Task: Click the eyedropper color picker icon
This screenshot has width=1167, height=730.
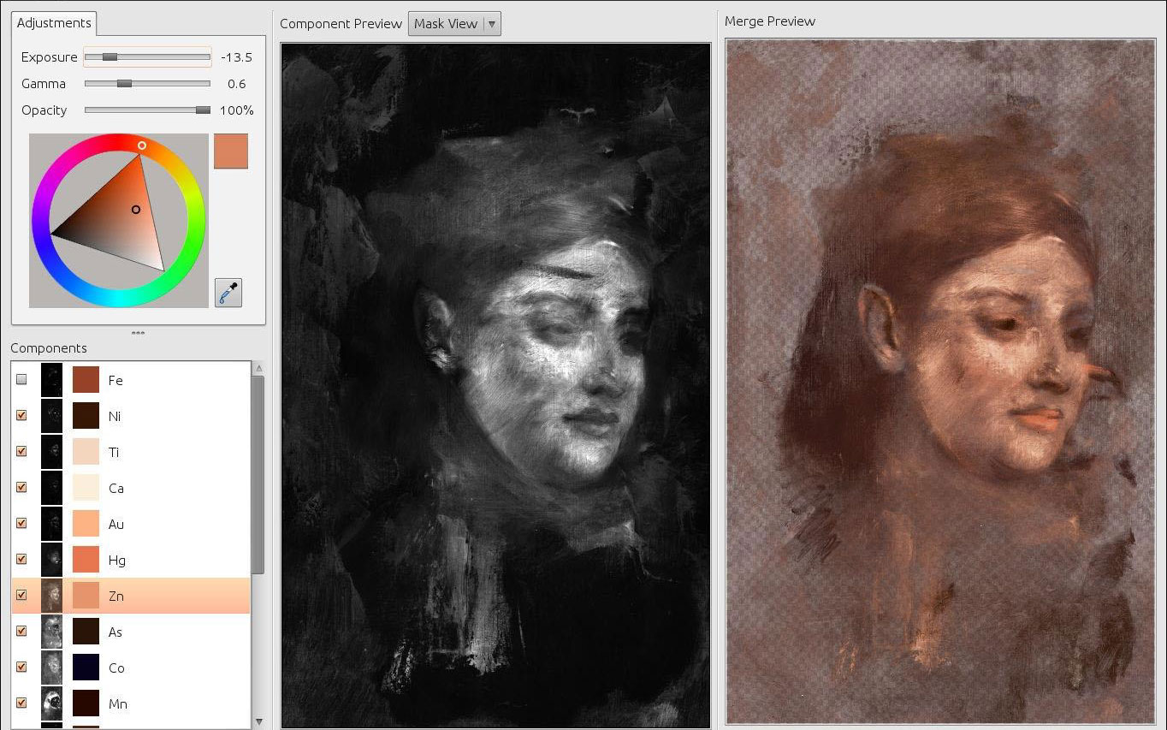Action: tap(228, 293)
